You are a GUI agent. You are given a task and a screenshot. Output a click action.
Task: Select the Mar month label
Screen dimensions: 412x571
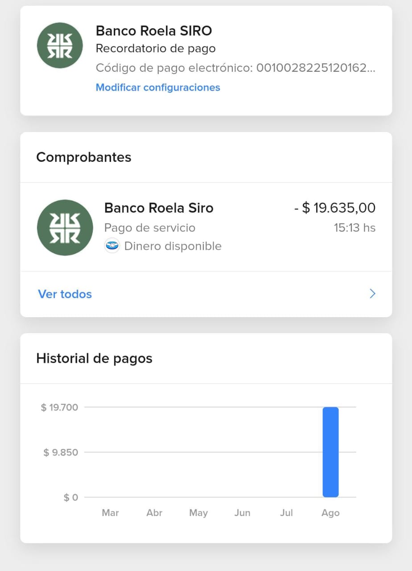click(110, 513)
